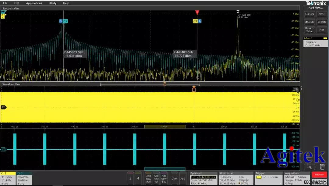Screen dimensions: 329x186
Task: Add a new Plot
Action: pyautogui.click(x=322, y=30)
